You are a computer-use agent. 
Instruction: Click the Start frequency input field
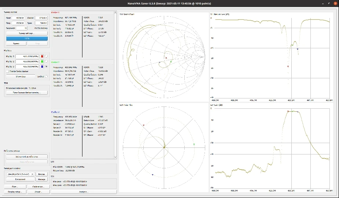click(18, 18)
